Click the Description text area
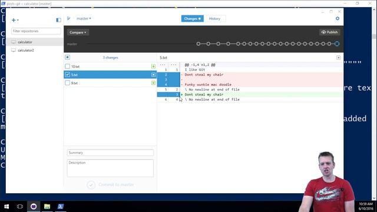The width and height of the screenshot is (377, 212). [110, 168]
